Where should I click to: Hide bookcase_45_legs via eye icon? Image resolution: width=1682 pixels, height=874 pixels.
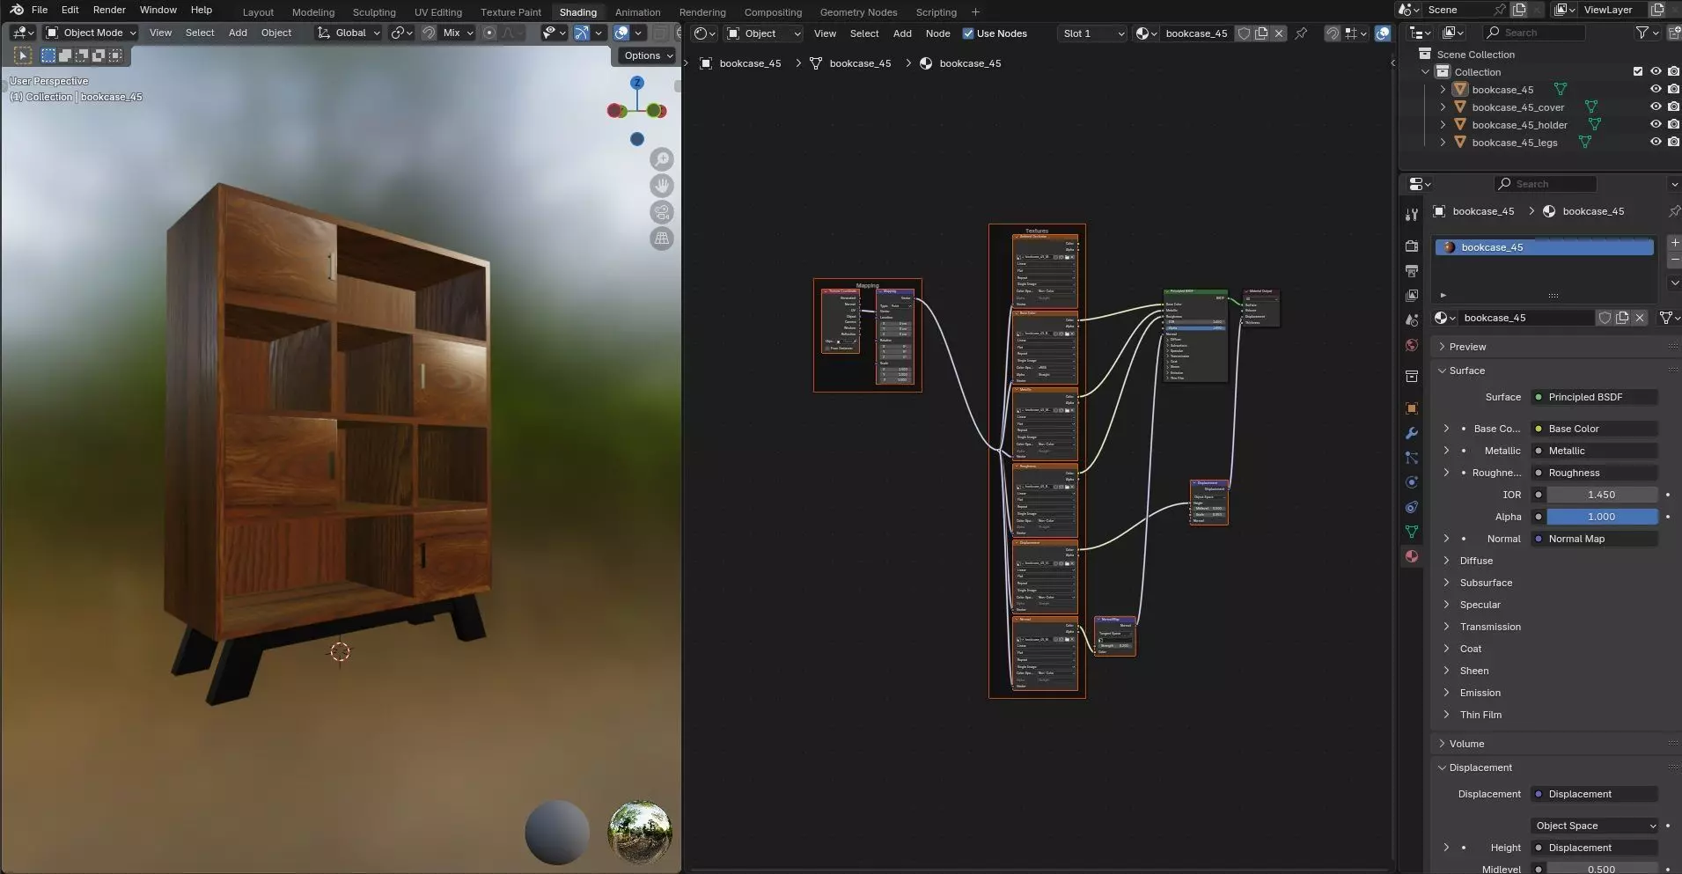click(1656, 143)
